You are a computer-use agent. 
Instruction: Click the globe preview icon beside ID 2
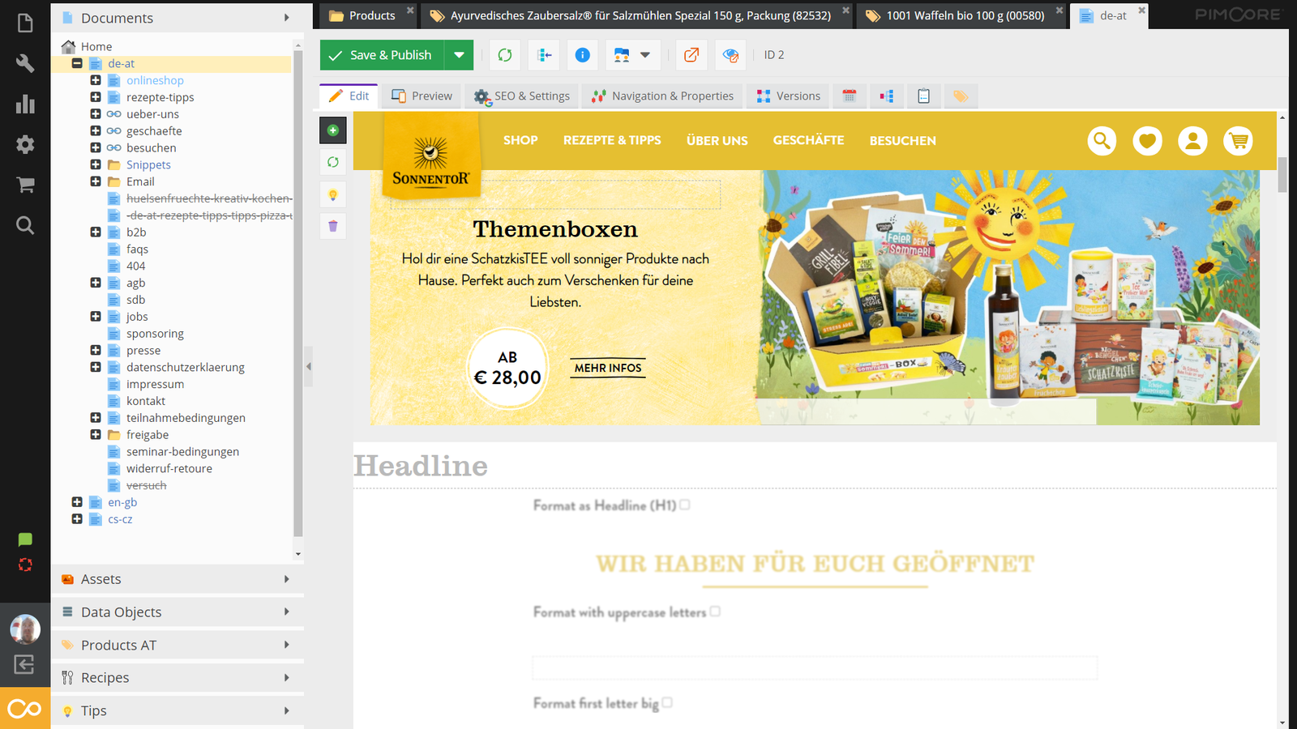click(730, 55)
